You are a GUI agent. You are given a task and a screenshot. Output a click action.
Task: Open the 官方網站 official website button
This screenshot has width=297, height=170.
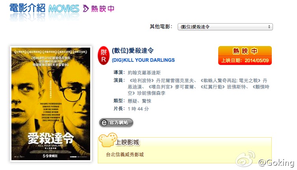116,123
